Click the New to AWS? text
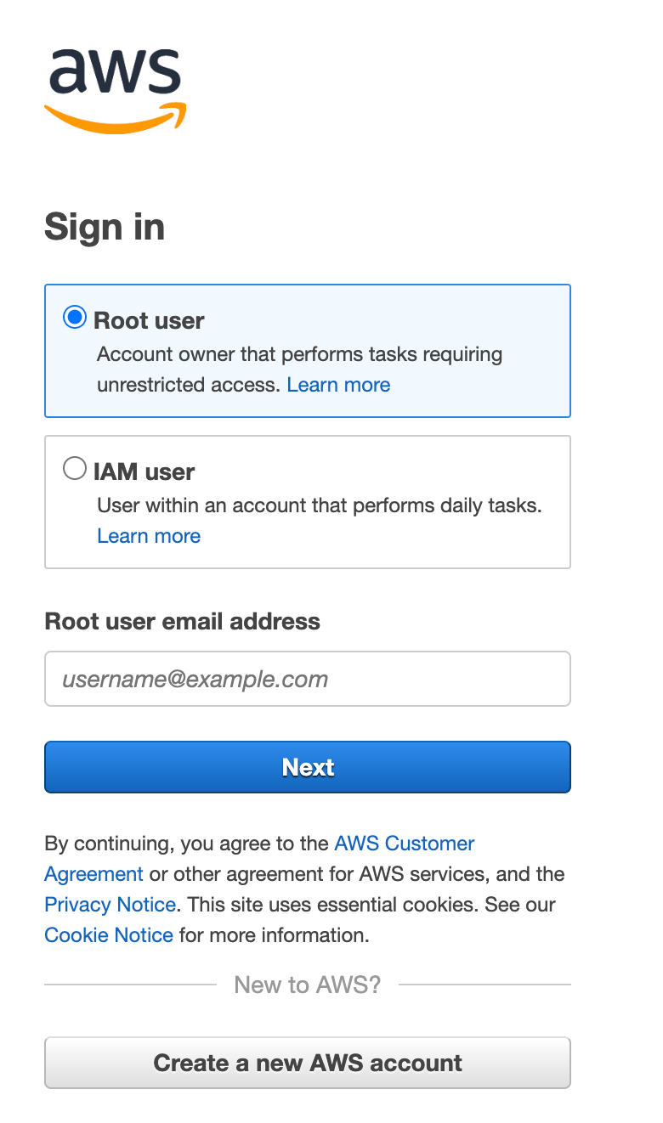663x1123 pixels. [308, 985]
